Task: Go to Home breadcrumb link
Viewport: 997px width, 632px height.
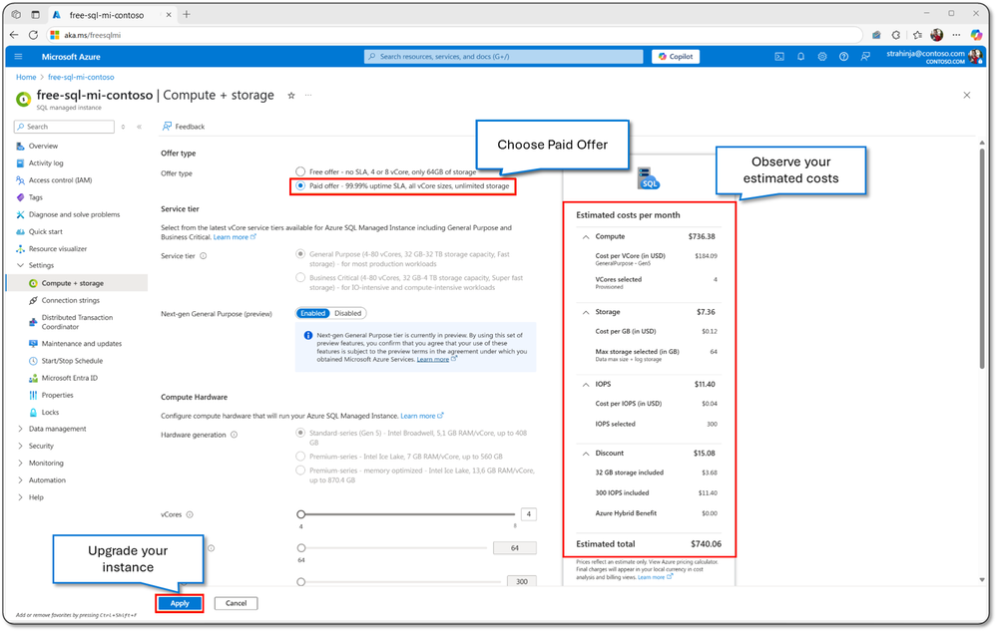Action: [26, 77]
